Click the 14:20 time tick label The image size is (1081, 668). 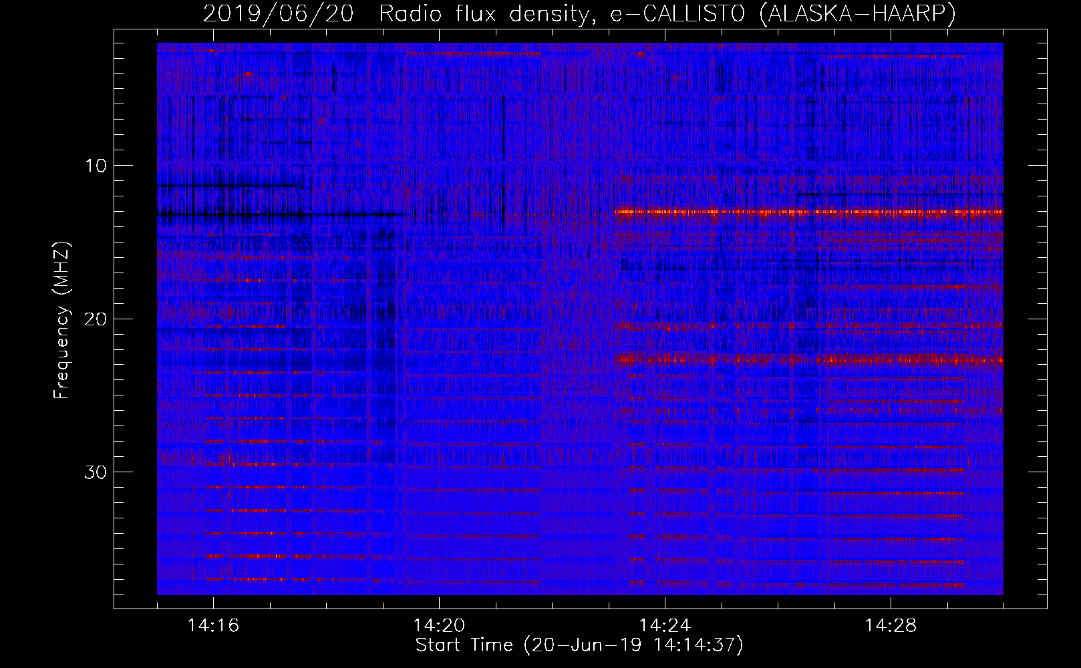pyautogui.click(x=439, y=626)
